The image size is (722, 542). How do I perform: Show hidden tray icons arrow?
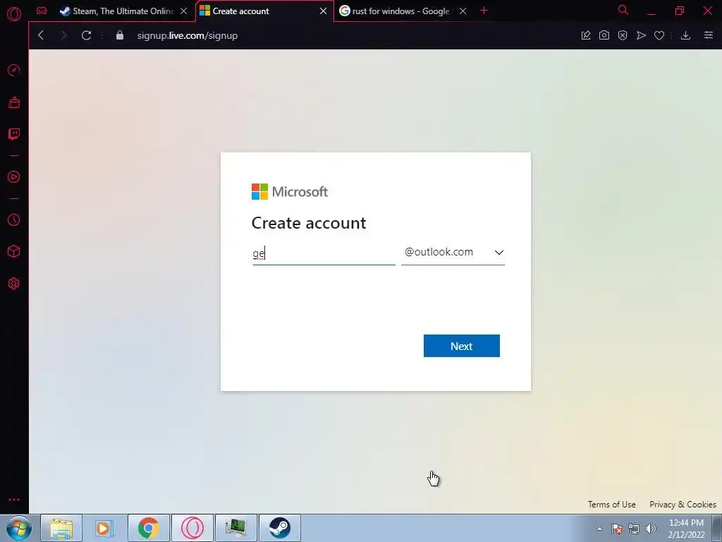tap(599, 529)
